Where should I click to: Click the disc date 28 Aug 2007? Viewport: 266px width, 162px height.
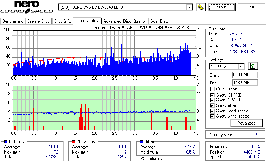coord(240,46)
